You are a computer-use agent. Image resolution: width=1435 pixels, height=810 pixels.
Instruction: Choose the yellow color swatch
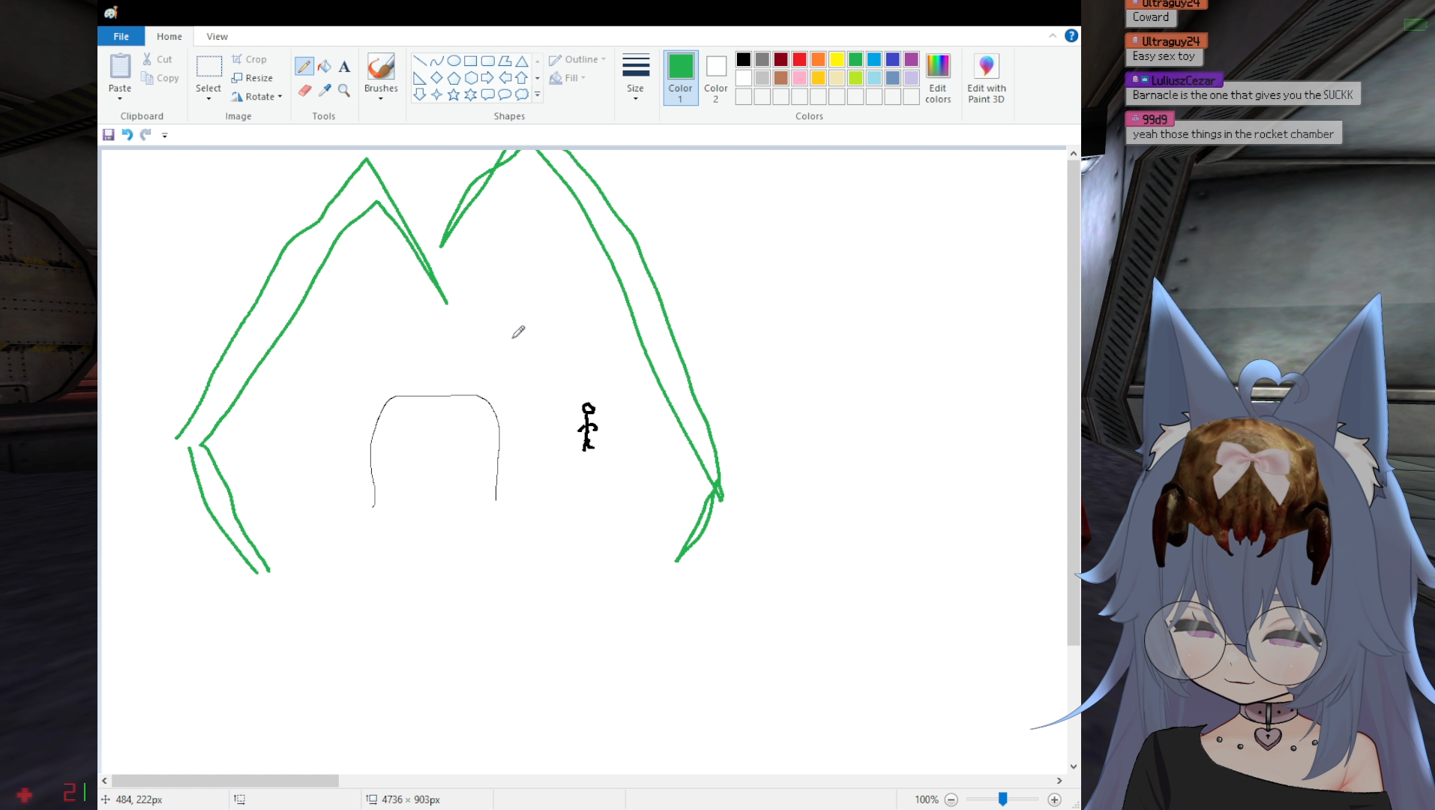coord(837,59)
